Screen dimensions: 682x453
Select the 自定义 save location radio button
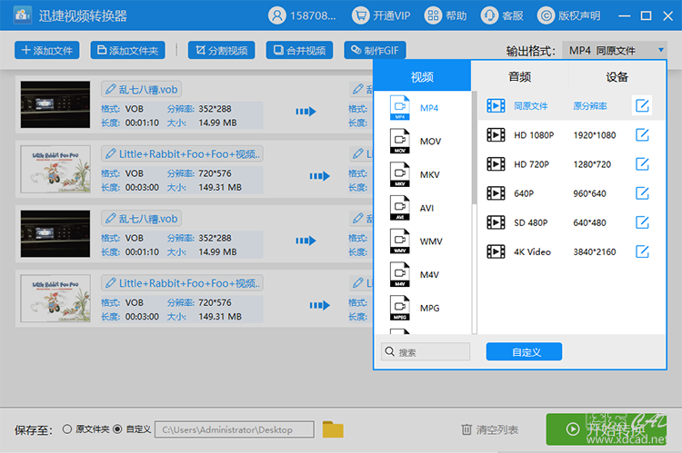click(x=117, y=429)
